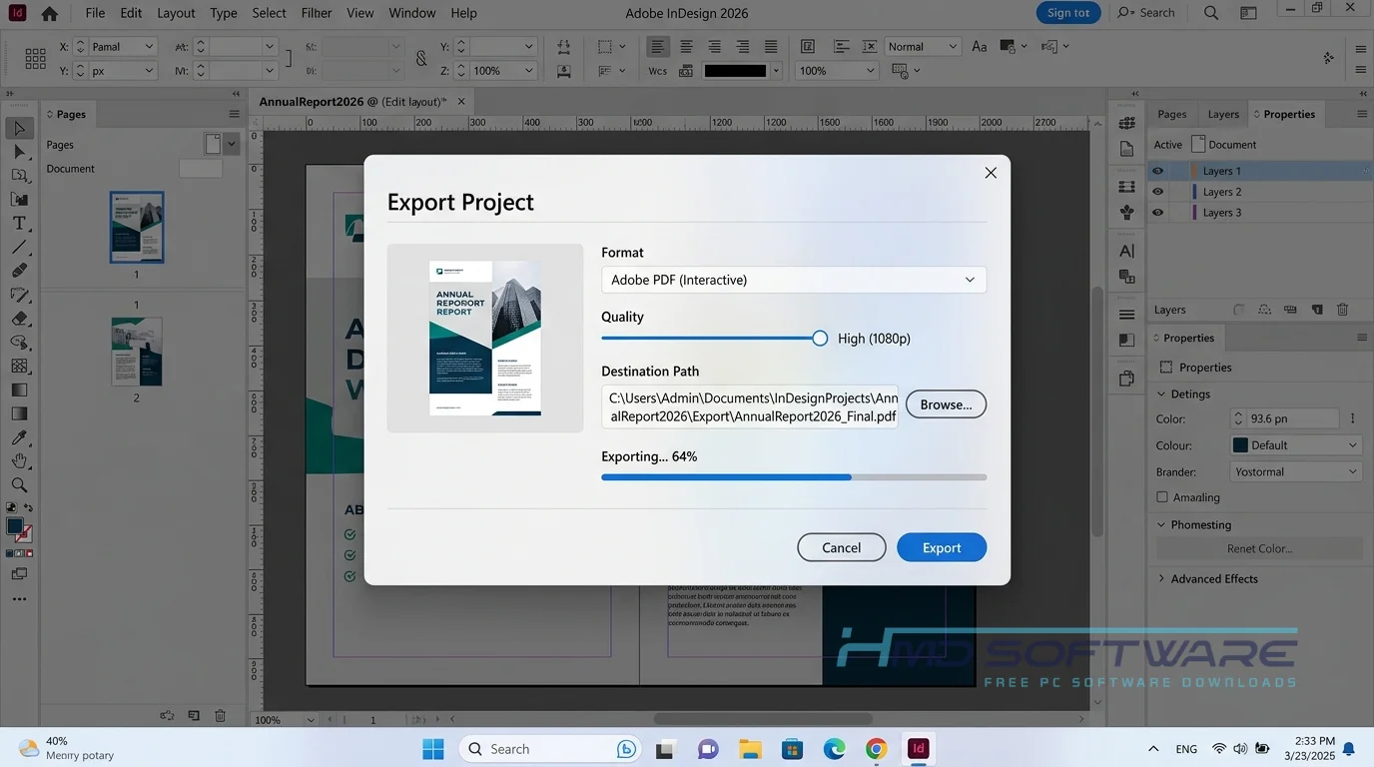Click the black fill color swatch in control bar
This screenshot has width=1374, height=767.
pos(736,71)
